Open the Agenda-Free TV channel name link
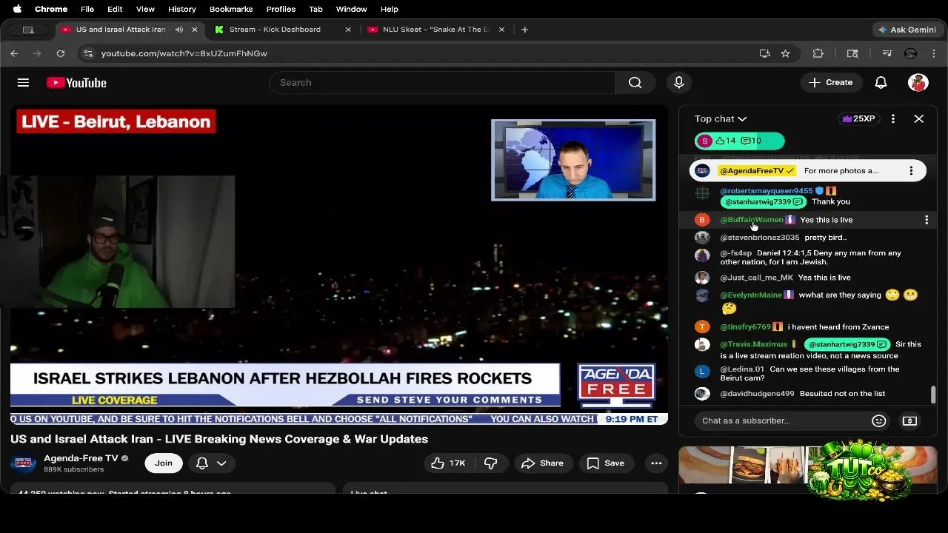948x533 pixels. (81, 458)
